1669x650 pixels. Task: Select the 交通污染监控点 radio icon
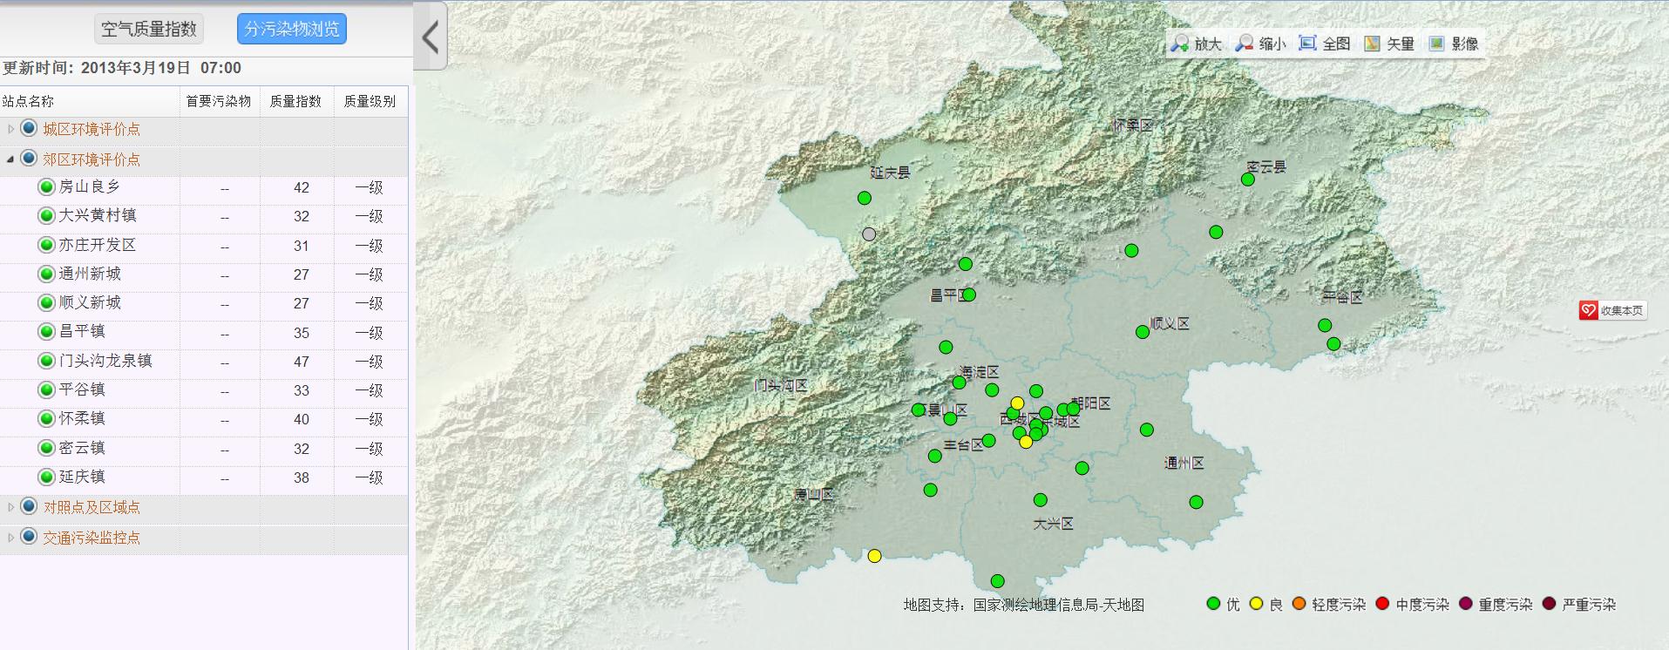pyautogui.click(x=29, y=537)
